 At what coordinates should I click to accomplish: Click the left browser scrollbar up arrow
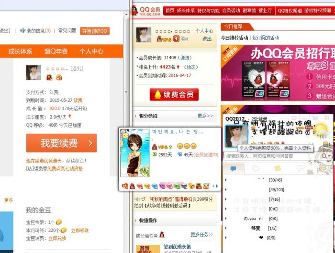(x=126, y=14)
